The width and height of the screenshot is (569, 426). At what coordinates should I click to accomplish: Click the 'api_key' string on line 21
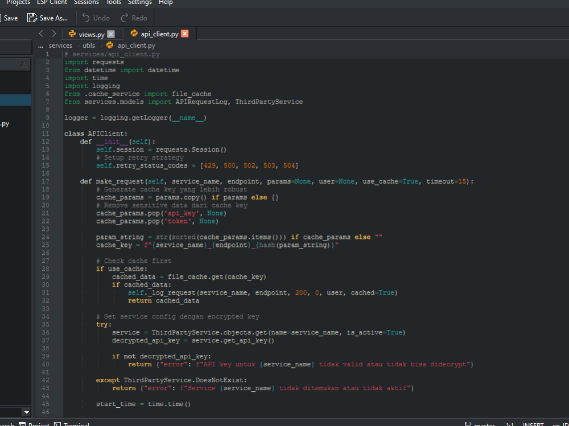tap(182, 213)
